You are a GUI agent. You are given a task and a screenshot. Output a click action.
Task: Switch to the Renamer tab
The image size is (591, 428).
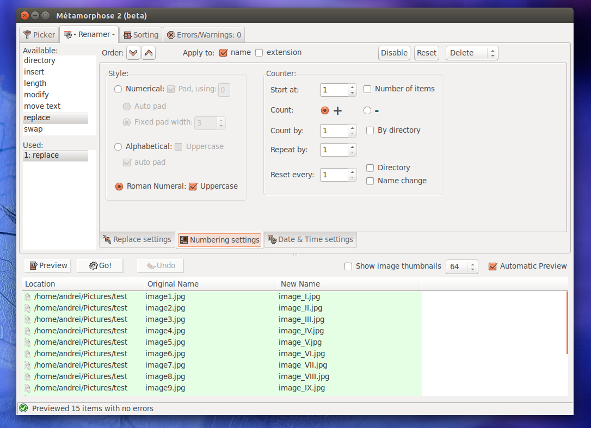(89, 34)
